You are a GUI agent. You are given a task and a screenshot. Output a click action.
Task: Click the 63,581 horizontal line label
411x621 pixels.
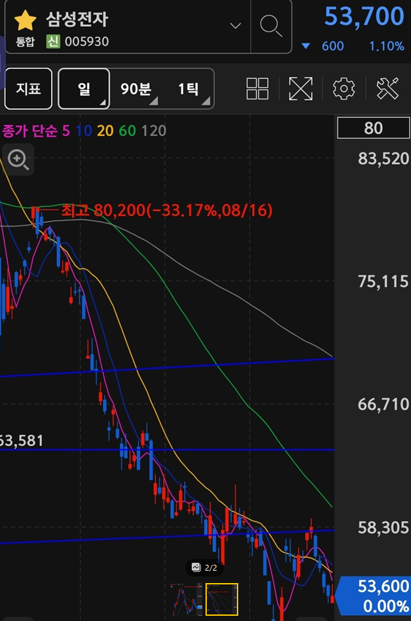point(22,441)
